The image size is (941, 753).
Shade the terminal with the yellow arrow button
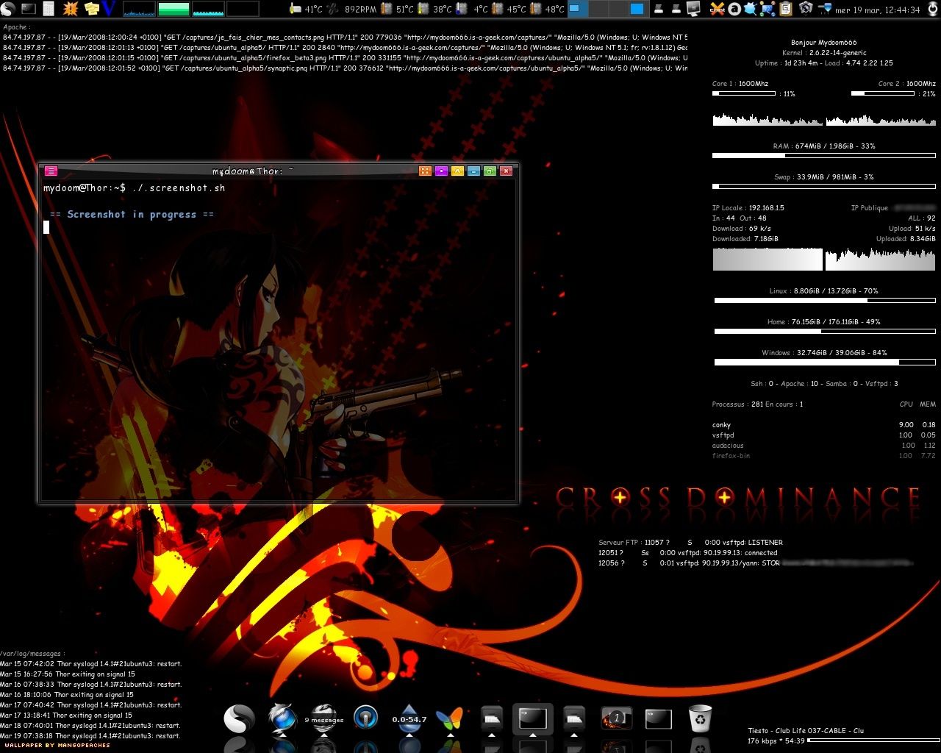457,171
